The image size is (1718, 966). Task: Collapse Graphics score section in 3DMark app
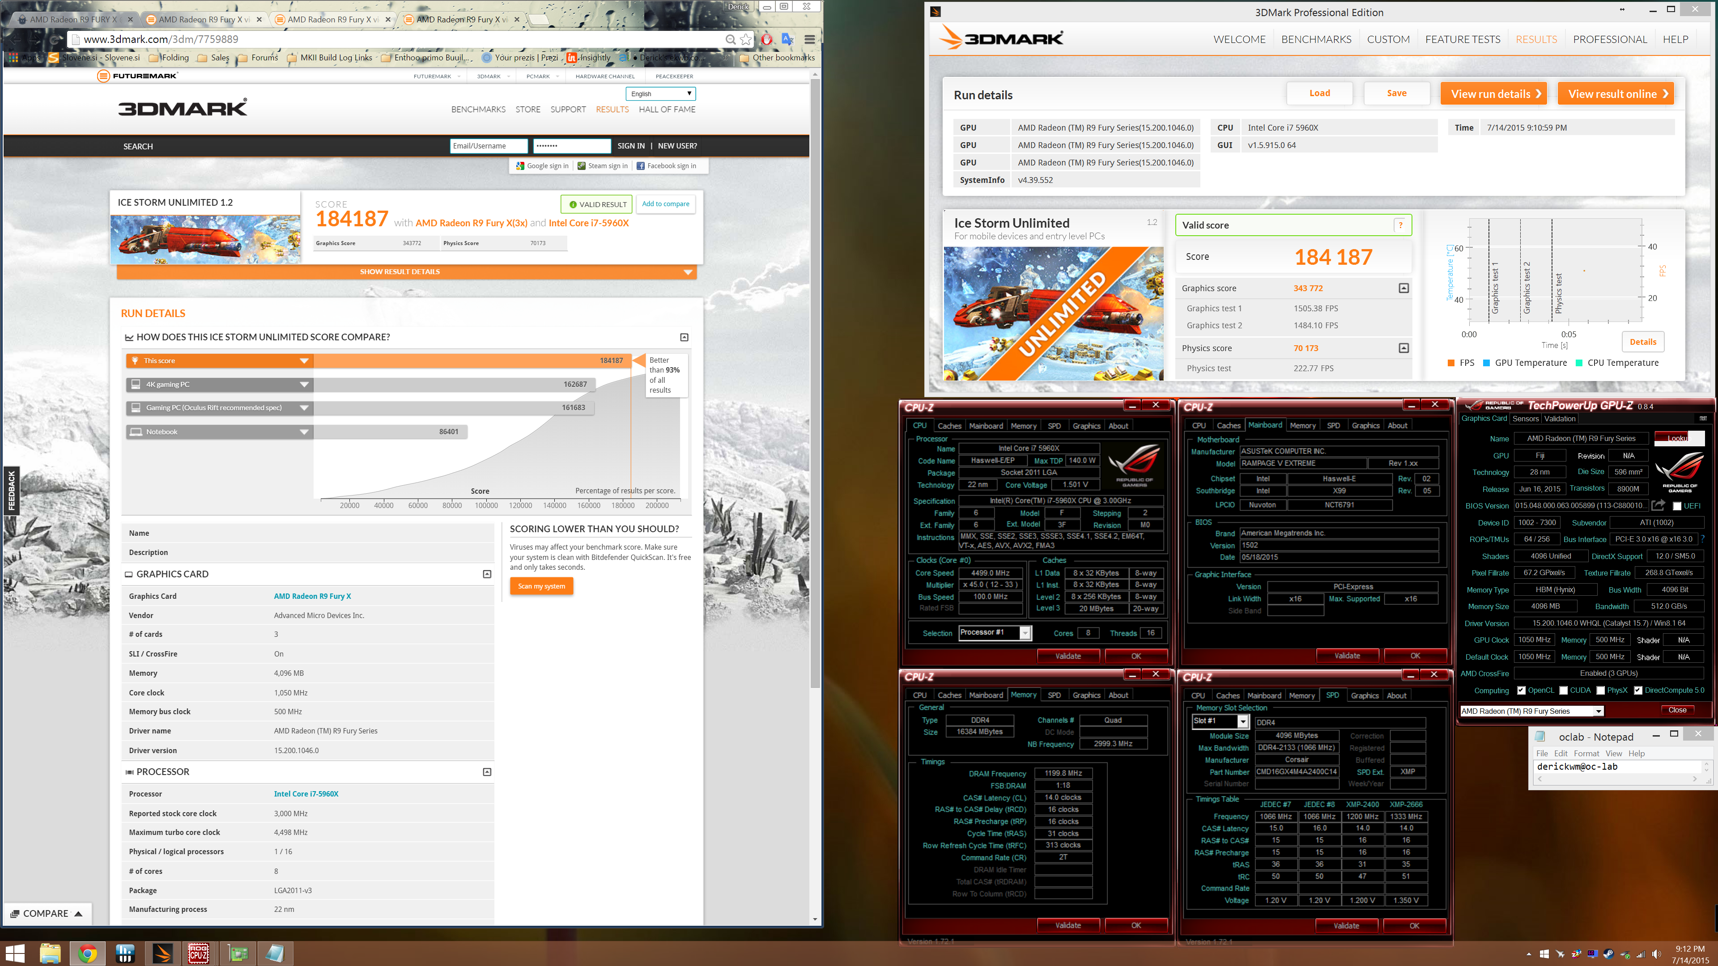click(x=1404, y=288)
